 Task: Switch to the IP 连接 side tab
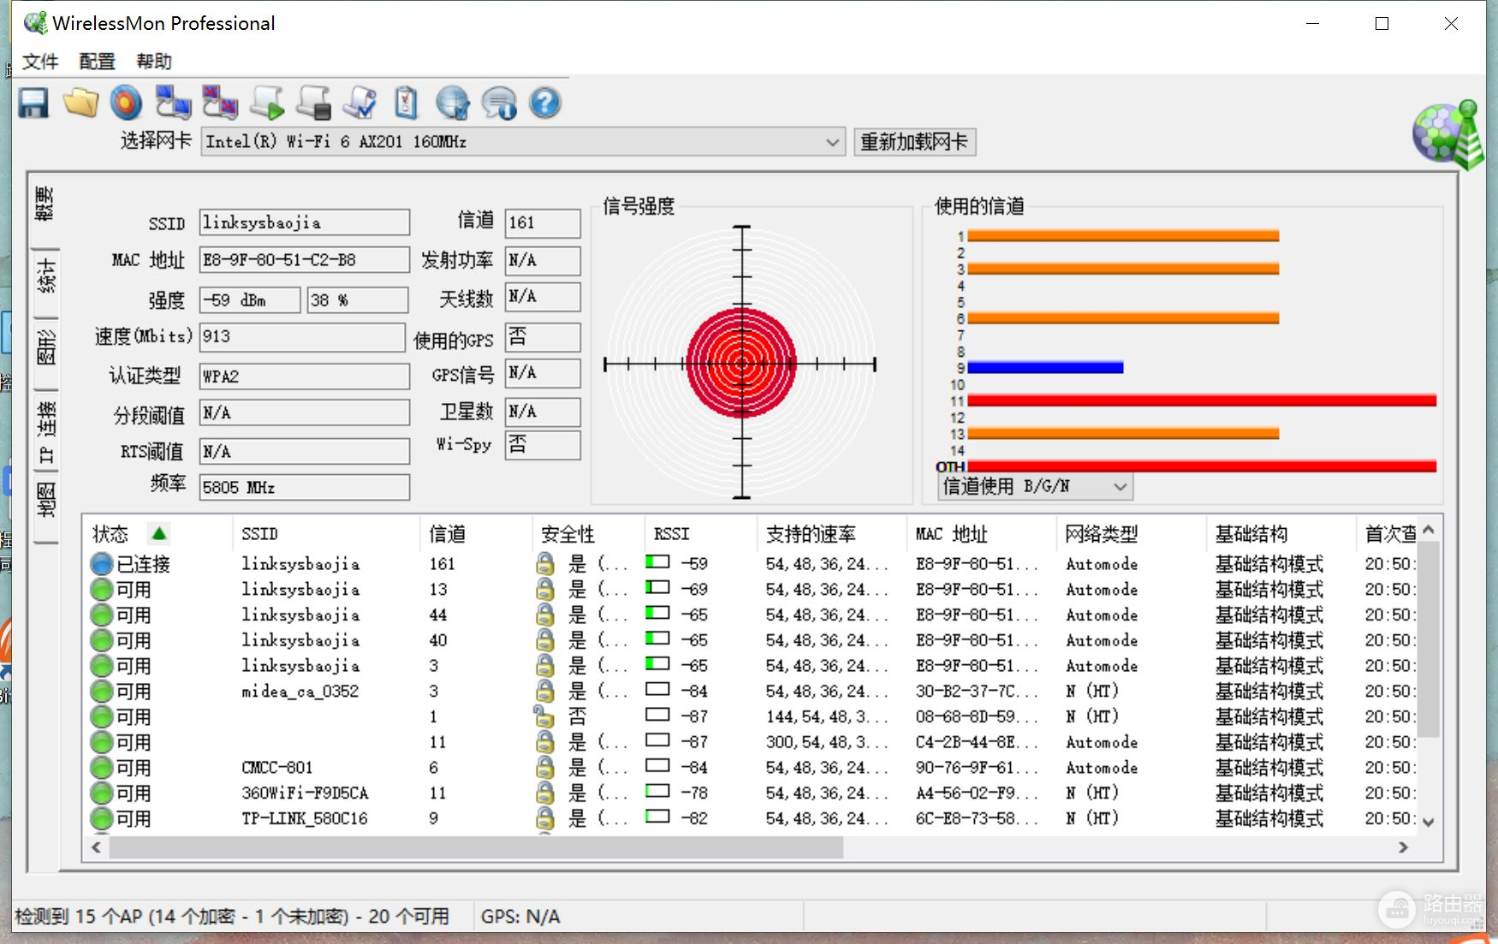(x=46, y=433)
